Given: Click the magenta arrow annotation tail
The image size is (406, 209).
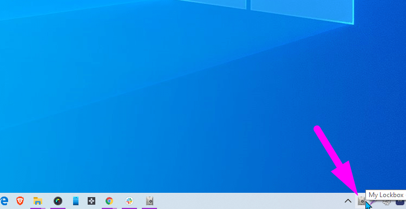Looking at the screenshot, I should pos(317,129).
